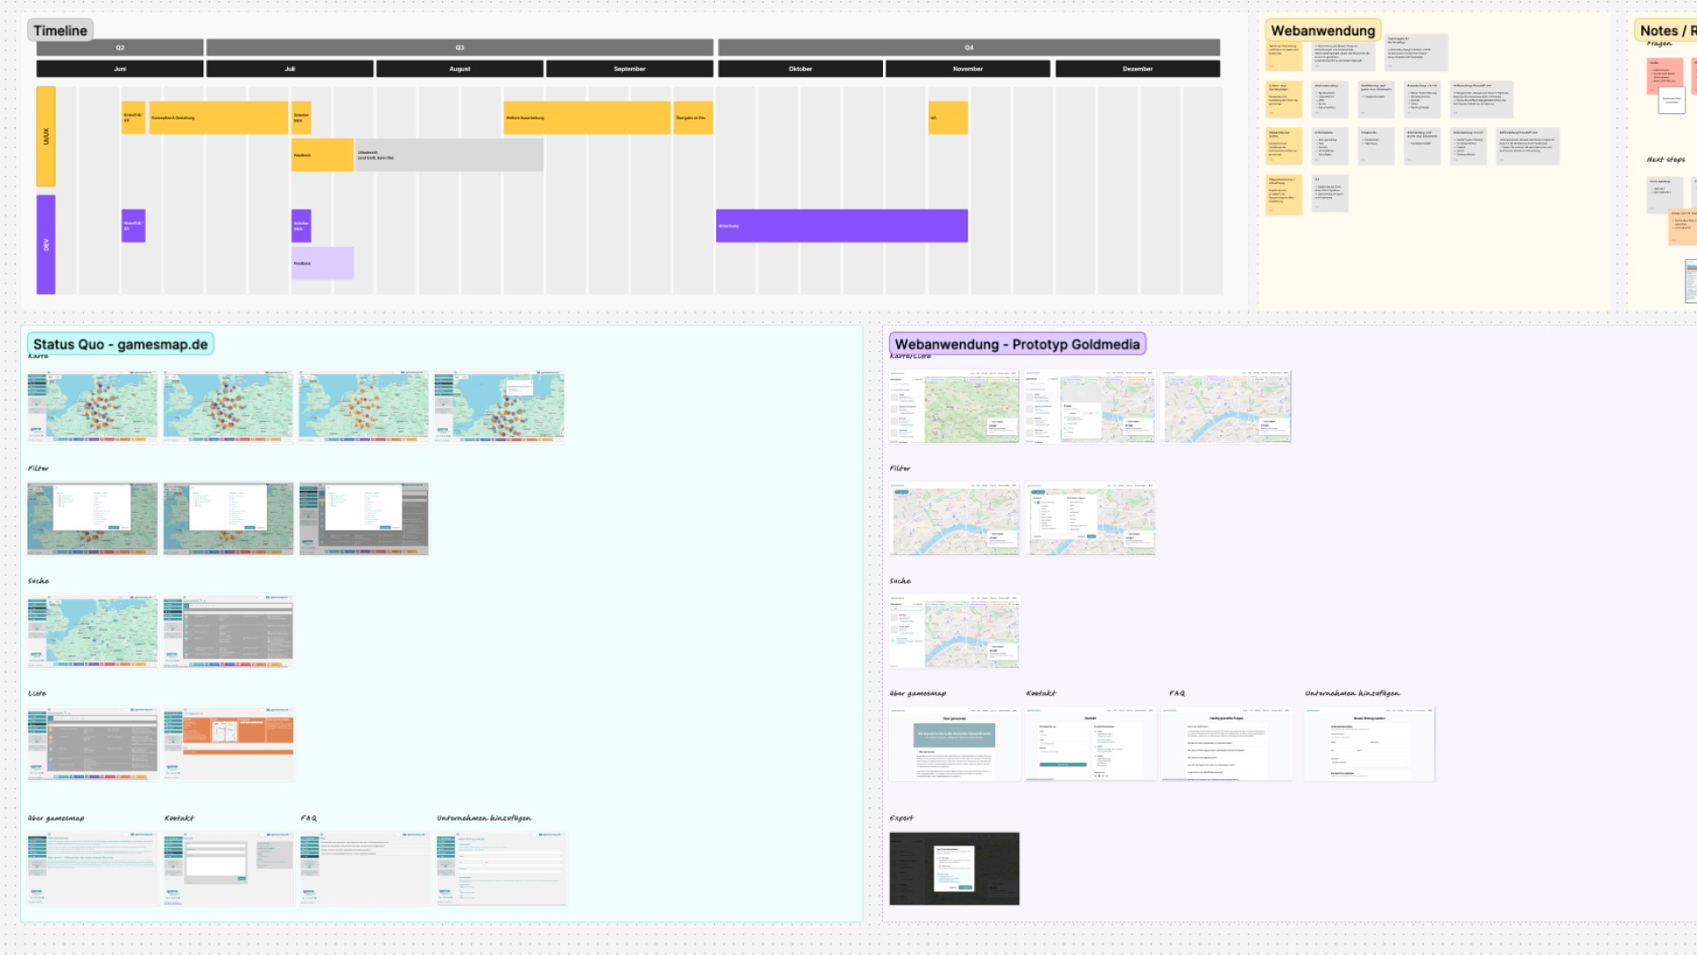This screenshot has height=955, width=1697.
Task: Select the orange Liste screenshot in Status Quo
Action: 227,743
